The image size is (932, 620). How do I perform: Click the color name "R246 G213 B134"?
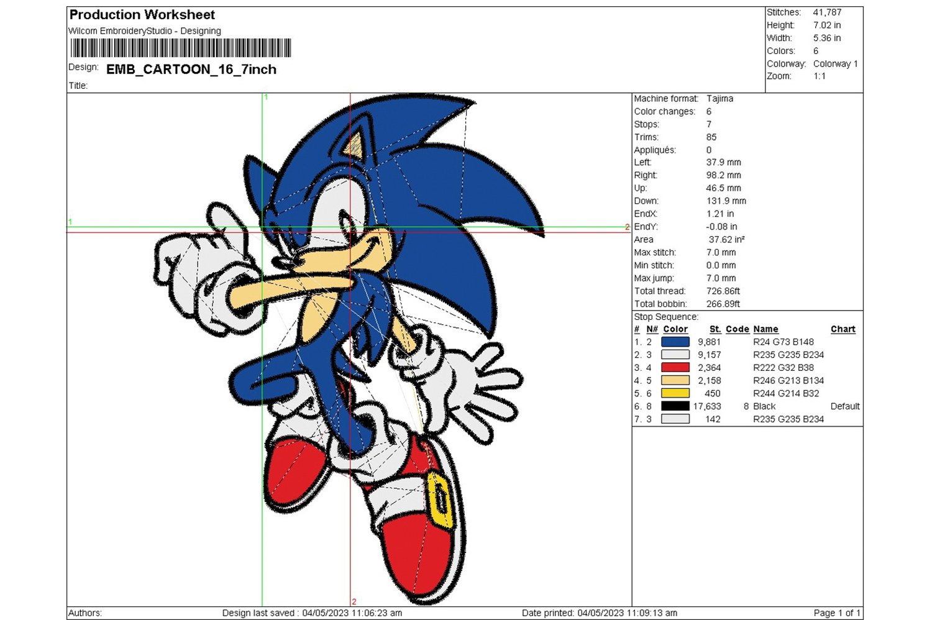coord(788,381)
